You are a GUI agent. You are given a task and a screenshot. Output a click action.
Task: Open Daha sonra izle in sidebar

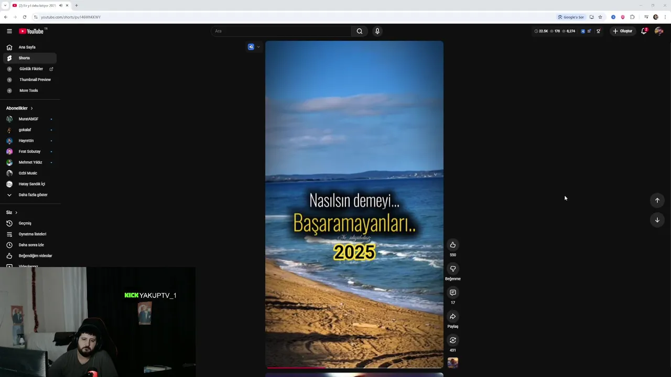click(30, 245)
